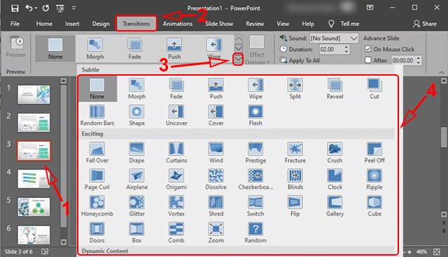This screenshot has width=448, height=257.
Task: Choose the Honeycomb transition
Action: point(97,206)
